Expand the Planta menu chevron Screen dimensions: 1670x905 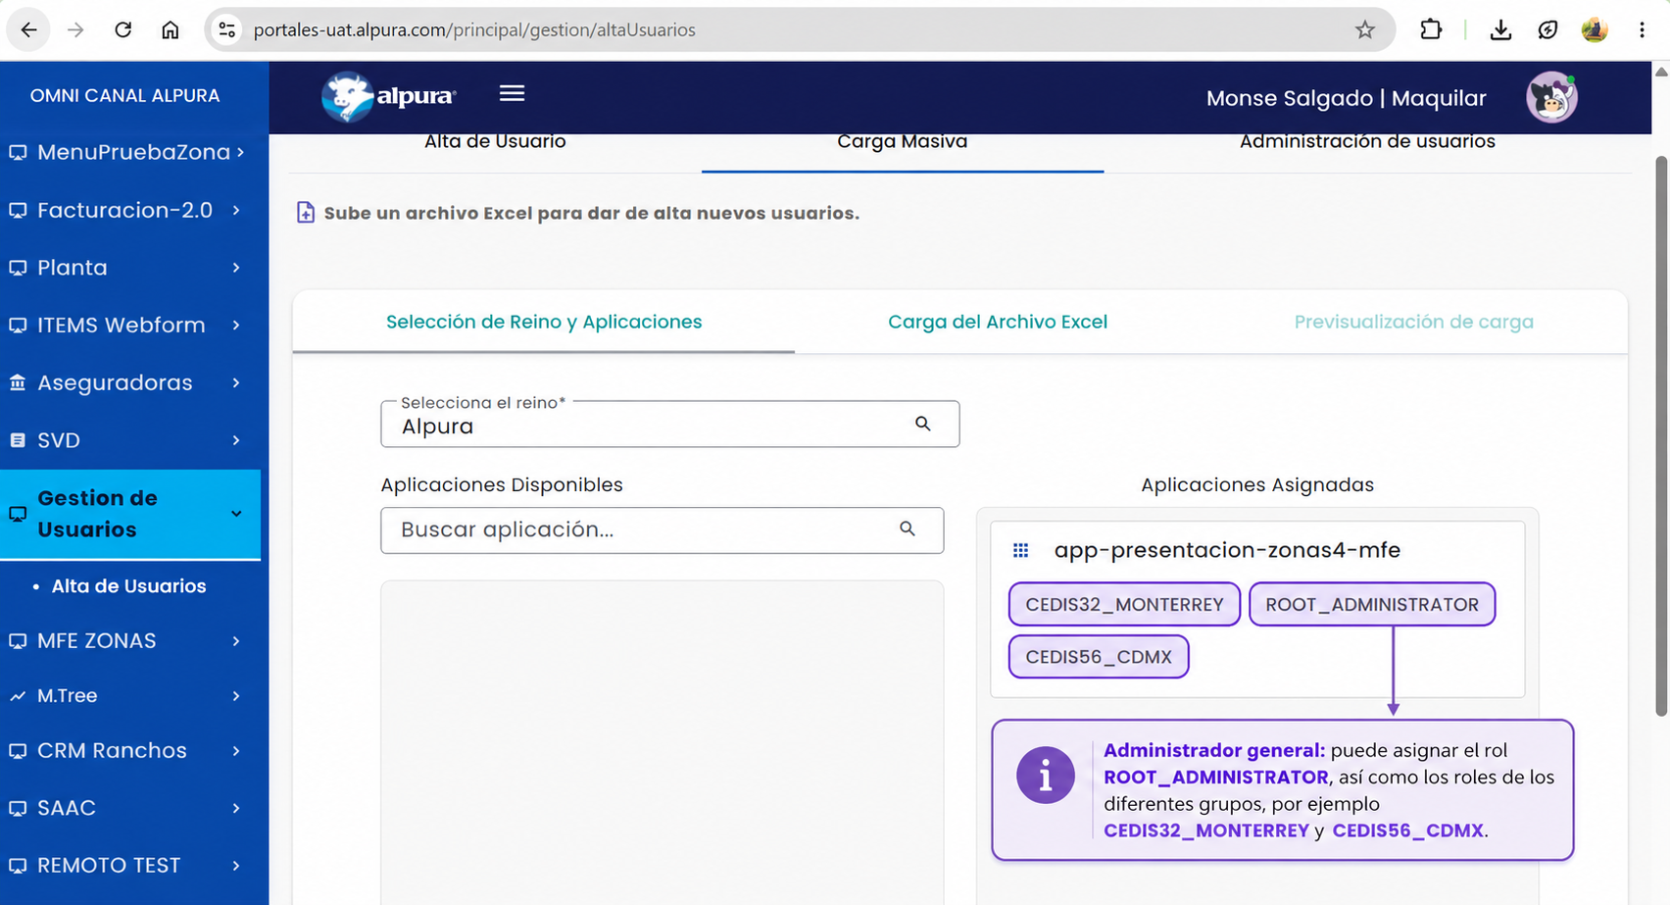click(x=236, y=268)
